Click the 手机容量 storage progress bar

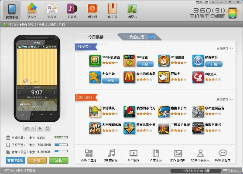coord(61,145)
